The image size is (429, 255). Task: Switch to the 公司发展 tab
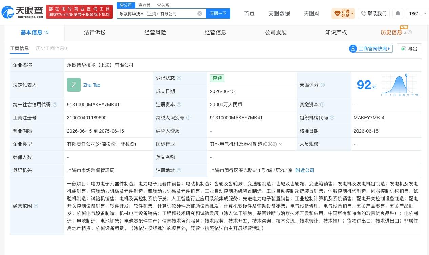[276, 32]
